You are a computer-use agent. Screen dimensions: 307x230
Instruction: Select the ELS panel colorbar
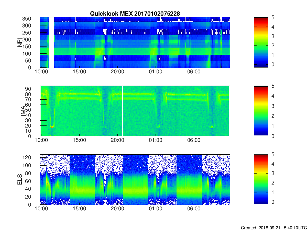click(x=261, y=179)
